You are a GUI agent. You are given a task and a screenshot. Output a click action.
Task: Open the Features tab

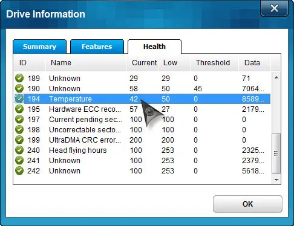point(97,47)
